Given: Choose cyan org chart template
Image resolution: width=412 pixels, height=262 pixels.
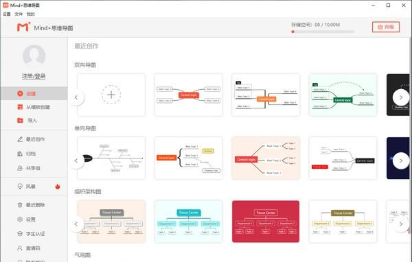Looking at the screenshot, I should pyautogui.click(x=188, y=222).
